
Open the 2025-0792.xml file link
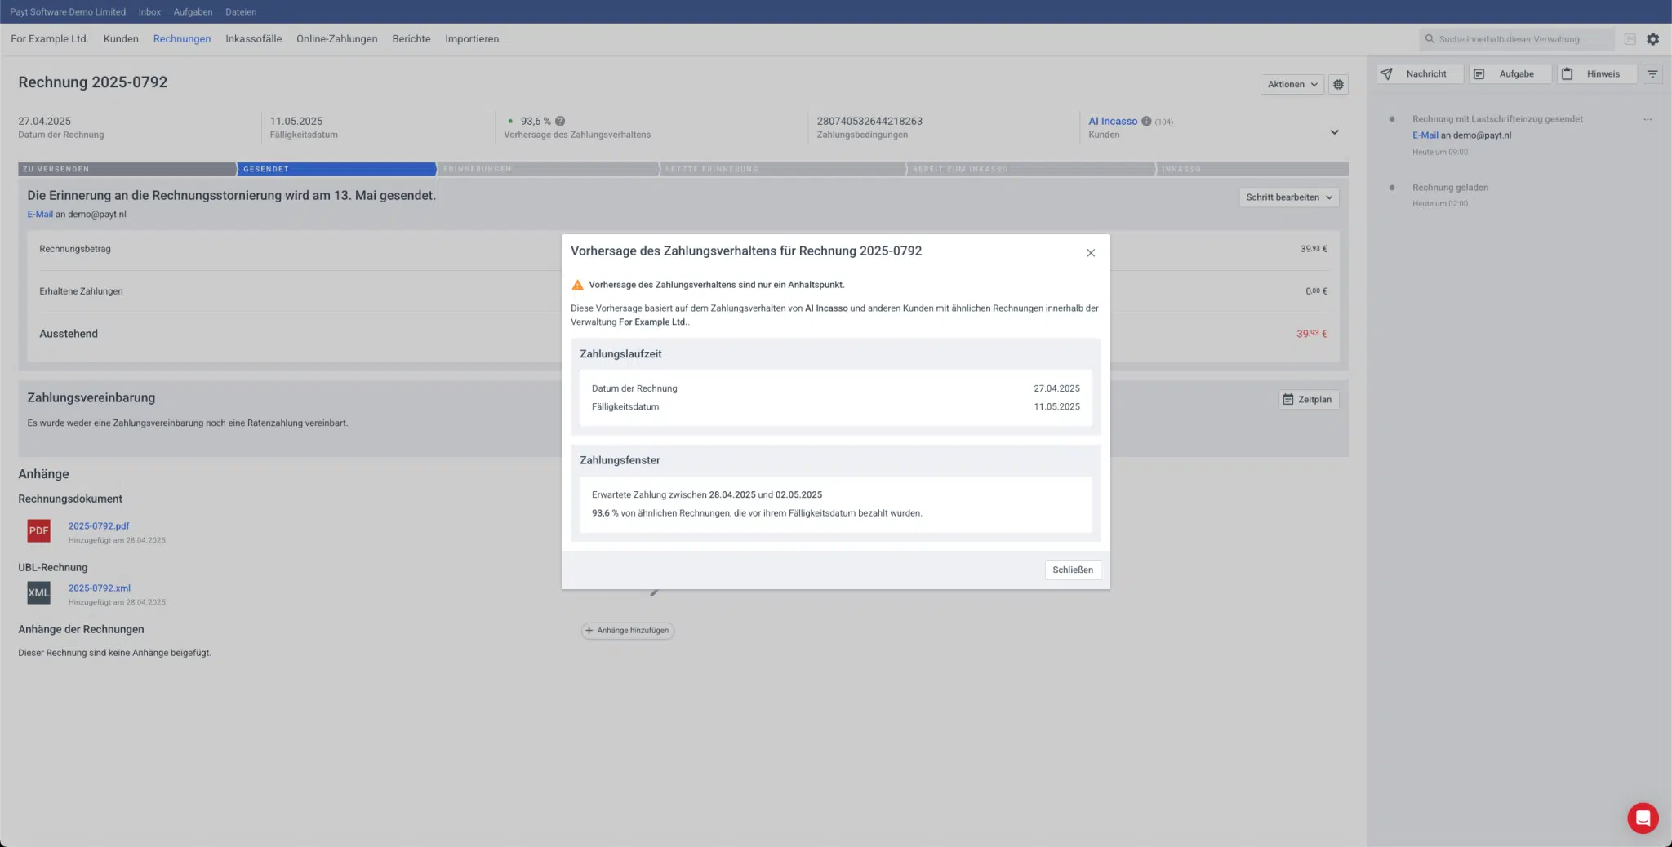click(x=100, y=588)
